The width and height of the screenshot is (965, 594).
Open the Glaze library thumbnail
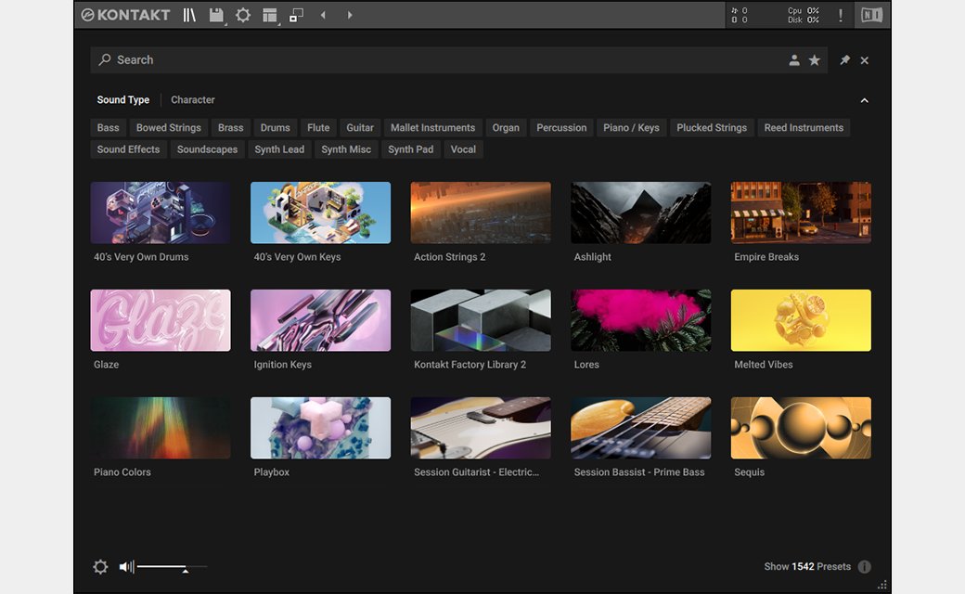(161, 321)
